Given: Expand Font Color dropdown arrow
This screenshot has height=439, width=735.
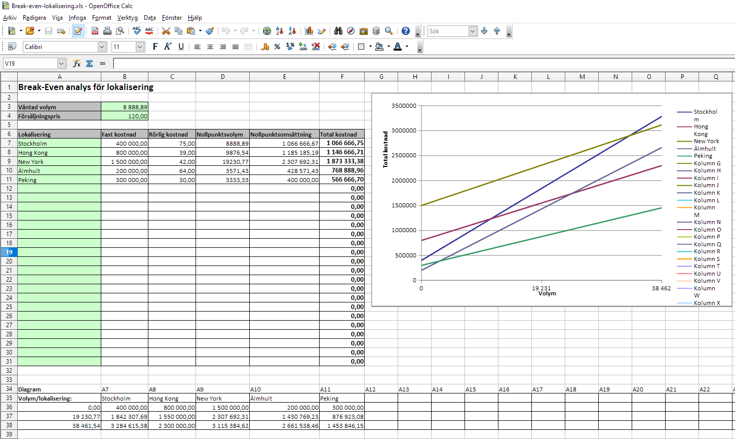Looking at the screenshot, I should (407, 47).
